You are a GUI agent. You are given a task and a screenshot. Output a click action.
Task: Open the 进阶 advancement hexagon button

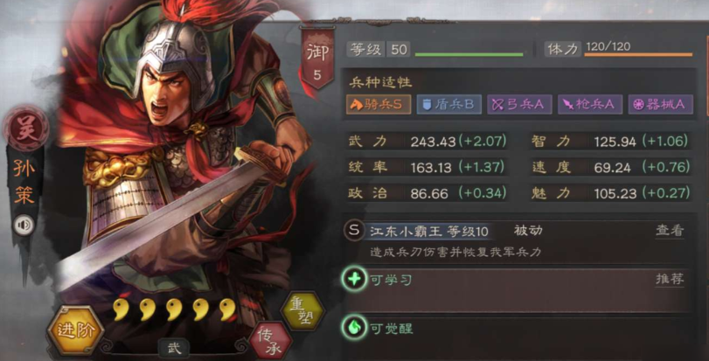(75, 331)
